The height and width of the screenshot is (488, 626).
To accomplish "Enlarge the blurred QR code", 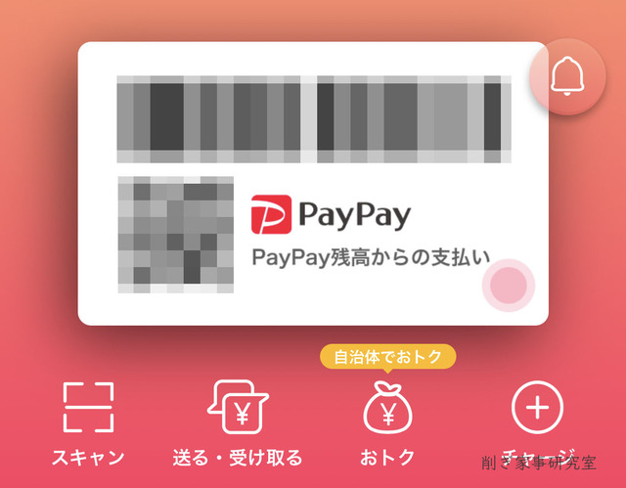I will click(x=176, y=235).
